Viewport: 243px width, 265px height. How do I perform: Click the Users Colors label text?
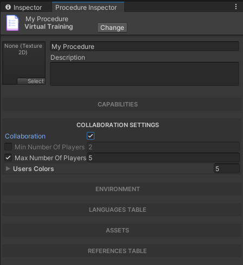[34, 169]
